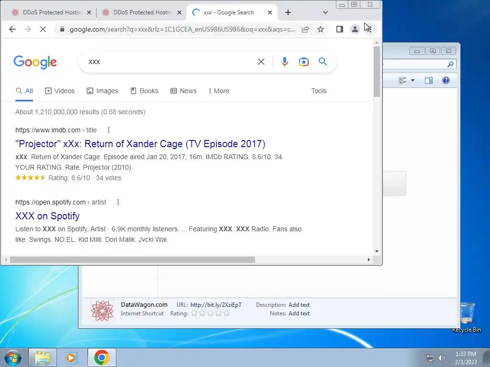
Task: Open Windows Explorer from the taskbar
Action: point(43,357)
